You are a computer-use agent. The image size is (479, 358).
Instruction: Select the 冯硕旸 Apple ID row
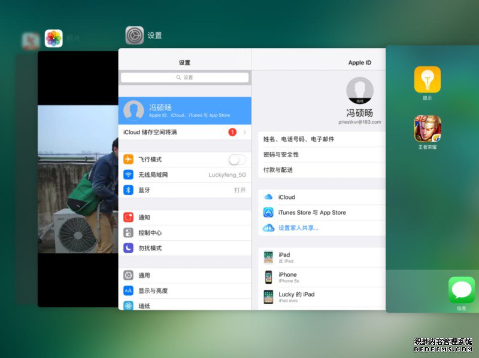(x=185, y=111)
